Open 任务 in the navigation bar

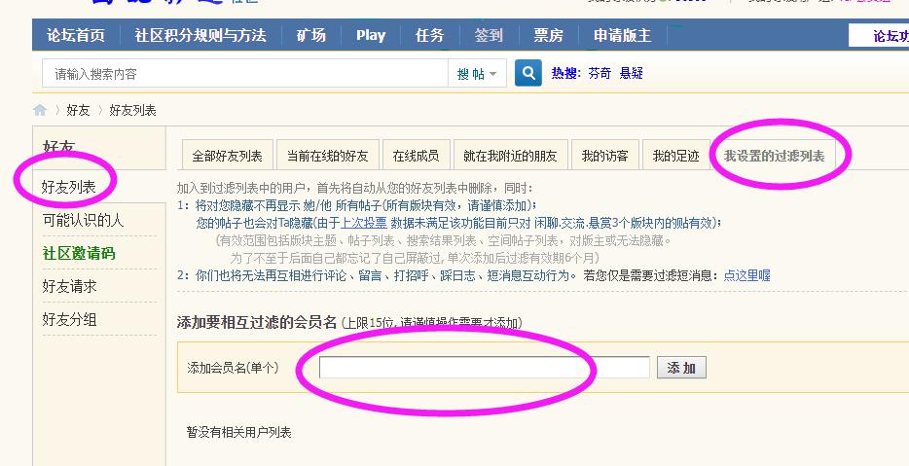429,35
